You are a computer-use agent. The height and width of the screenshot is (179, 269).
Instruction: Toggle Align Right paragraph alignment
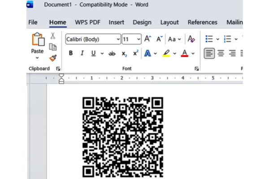click(x=232, y=53)
